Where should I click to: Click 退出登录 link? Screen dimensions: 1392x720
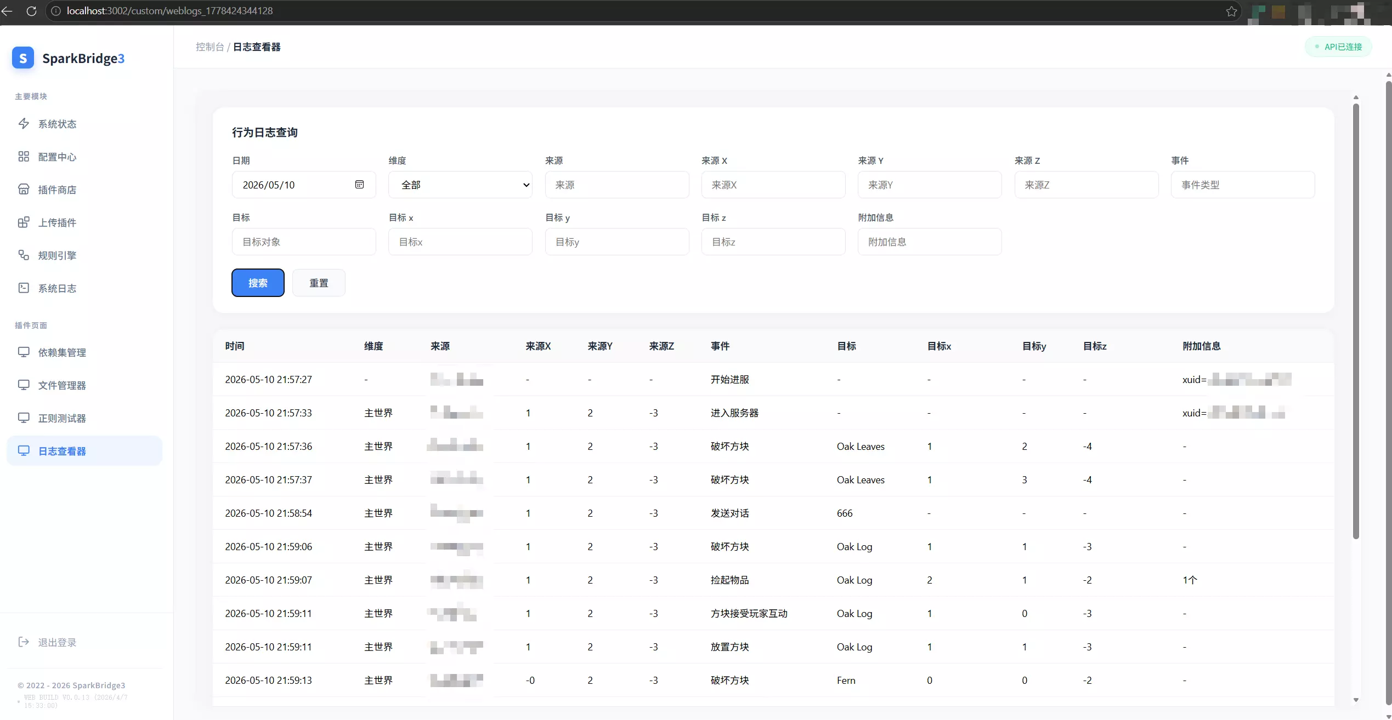tap(57, 642)
